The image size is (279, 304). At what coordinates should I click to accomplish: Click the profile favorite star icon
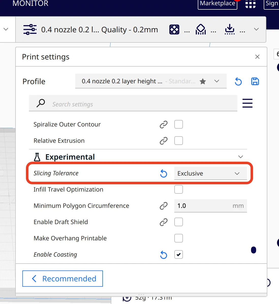point(203,81)
